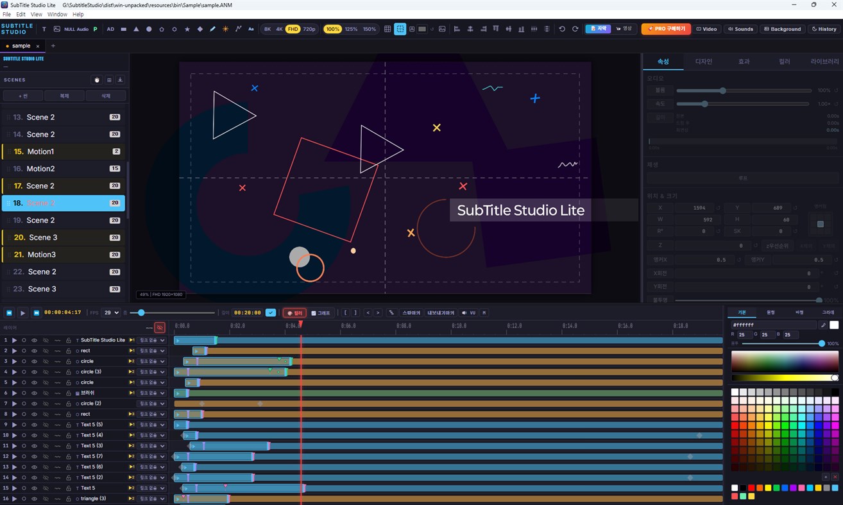Open the FPS dropdown showing 29
Screen dimensions: 843x505
click(x=112, y=312)
